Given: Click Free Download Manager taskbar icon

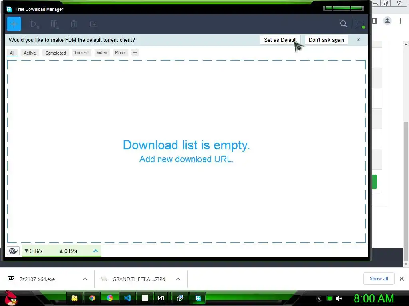Looking at the screenshot, I should [x=198, y=298].
